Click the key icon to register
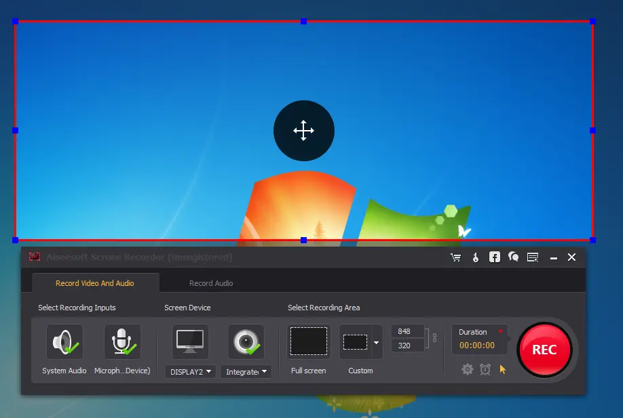 [475, 257]
